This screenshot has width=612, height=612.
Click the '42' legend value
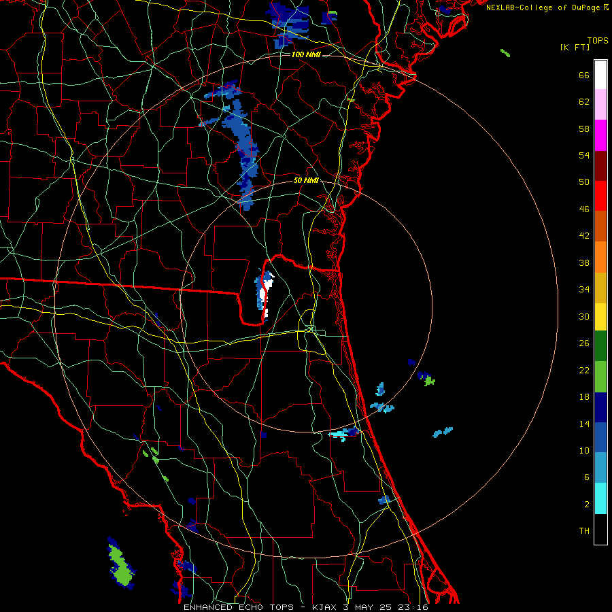(x=584, y=236)
